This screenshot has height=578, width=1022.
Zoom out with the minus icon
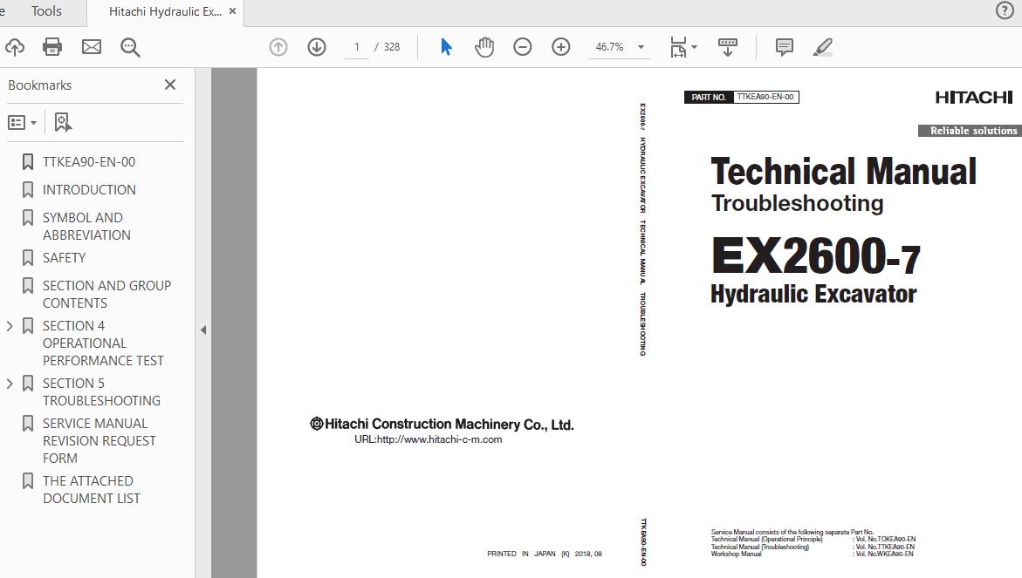point(523,47)
